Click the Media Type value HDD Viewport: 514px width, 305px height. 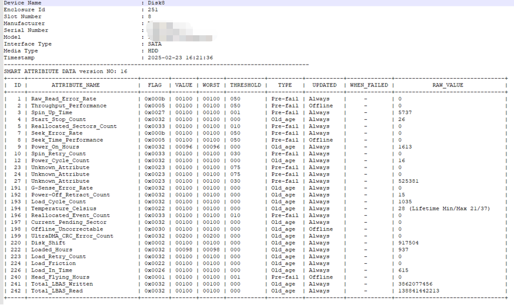153,51
